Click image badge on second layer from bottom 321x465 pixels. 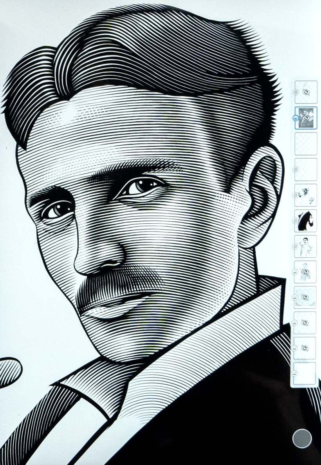pyautogui.click(x=295, y=348)
